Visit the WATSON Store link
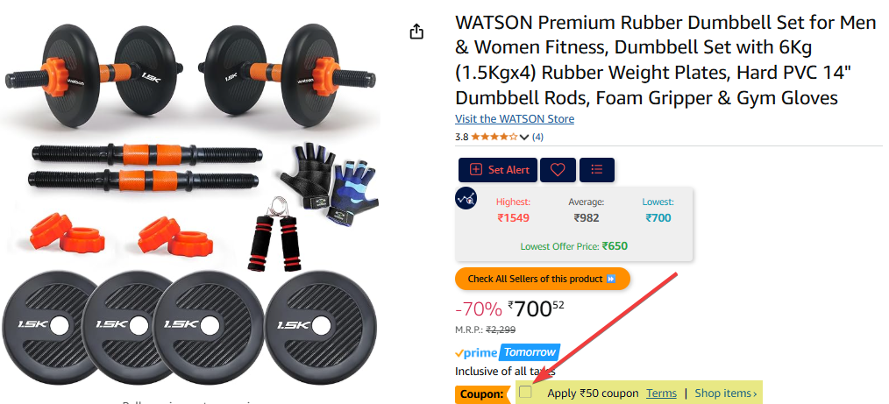889x404 pixels. [x=515, y=119]
